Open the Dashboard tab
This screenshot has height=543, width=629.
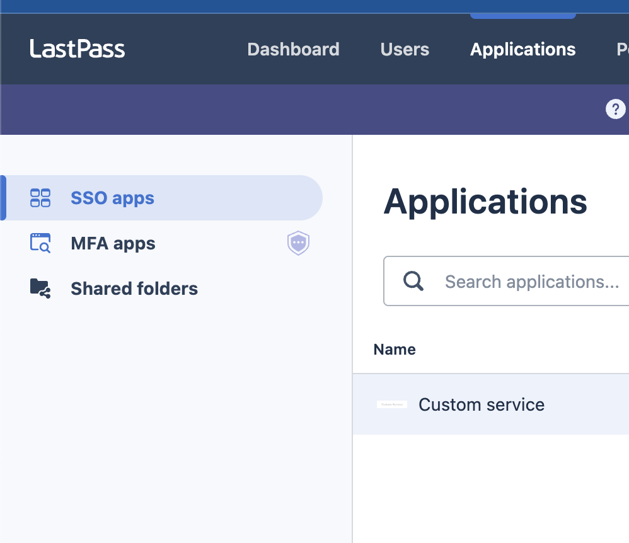point(293,49)
